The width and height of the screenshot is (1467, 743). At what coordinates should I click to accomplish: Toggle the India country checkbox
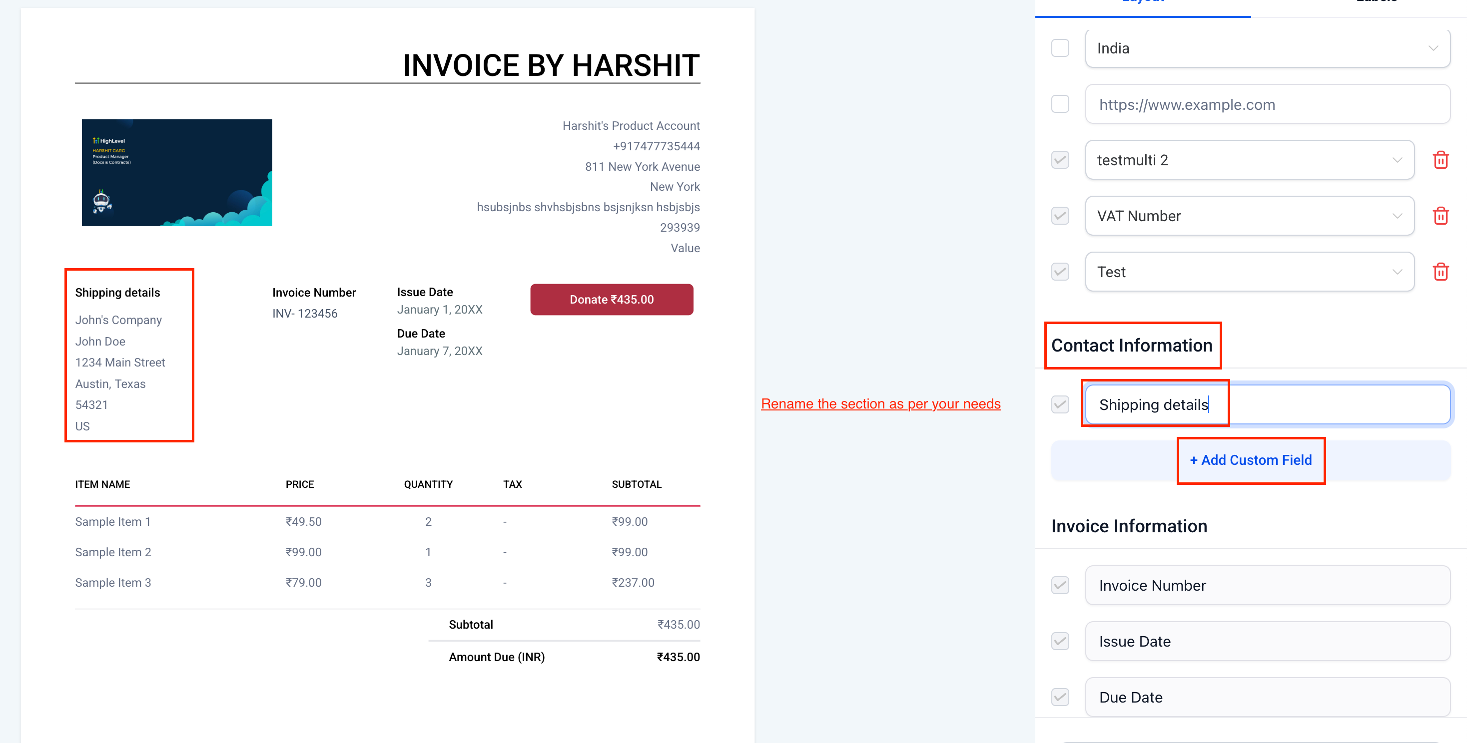pyautogui.click(x=1060, y=48)
